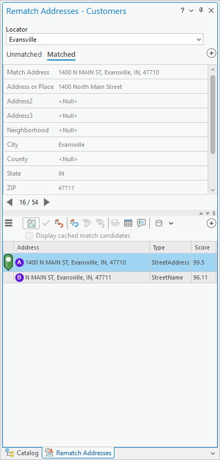Click the plus circle in candidates toolbar

click(211, 223)
